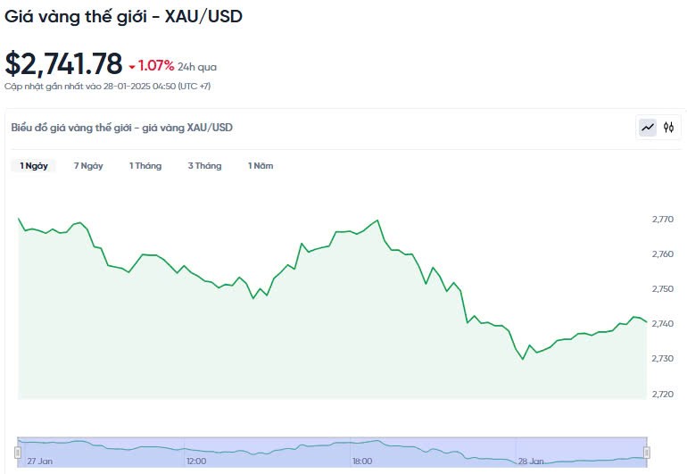Click the -1.07% change percentage
Image resolution: width=687 pixels, height=474 pixels.
tap(156, 66)
